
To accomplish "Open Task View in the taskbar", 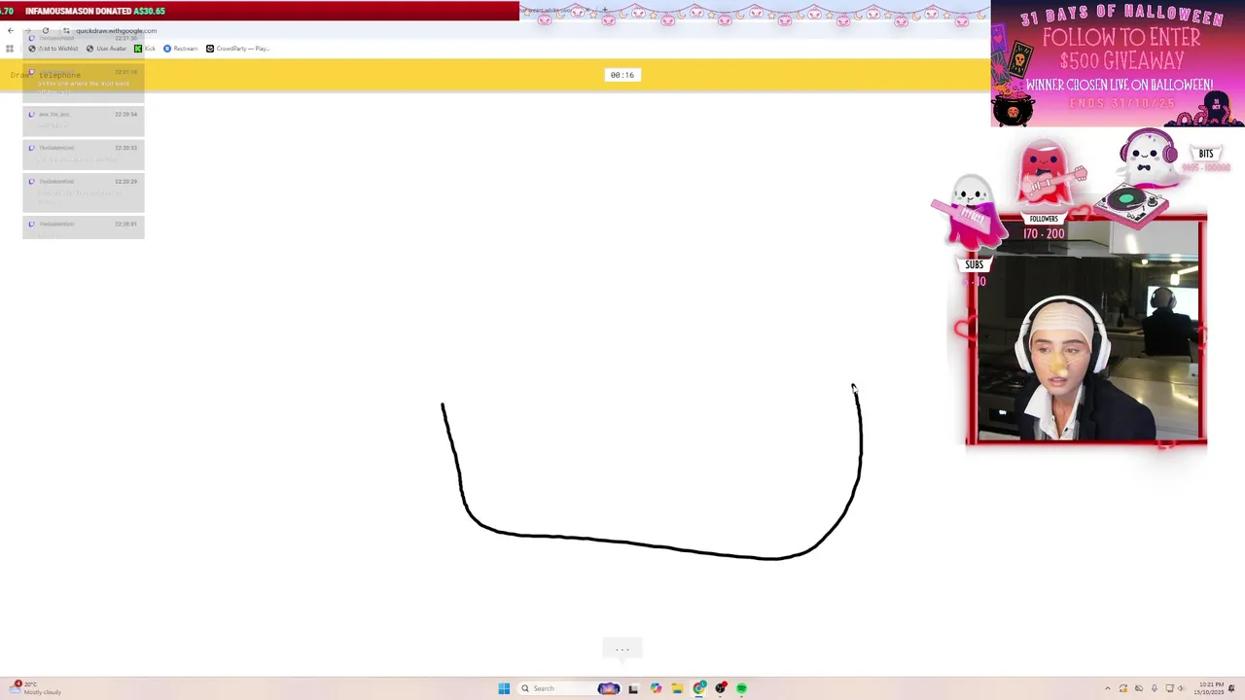I will pyautogui.click(x=633, y=688).
